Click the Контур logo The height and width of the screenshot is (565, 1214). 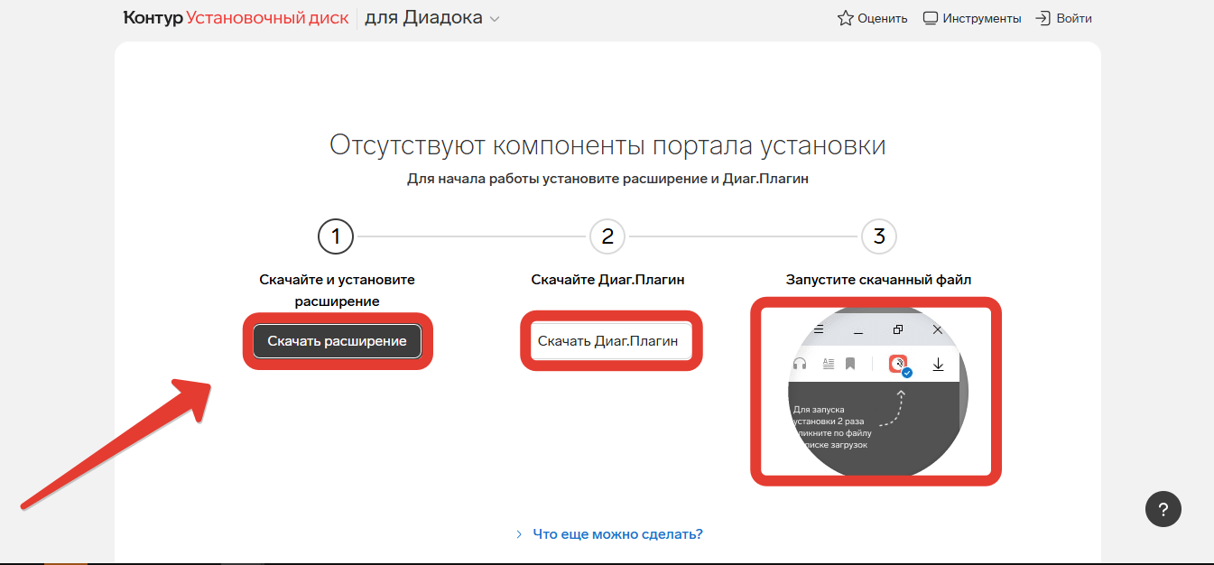(153, 18)
